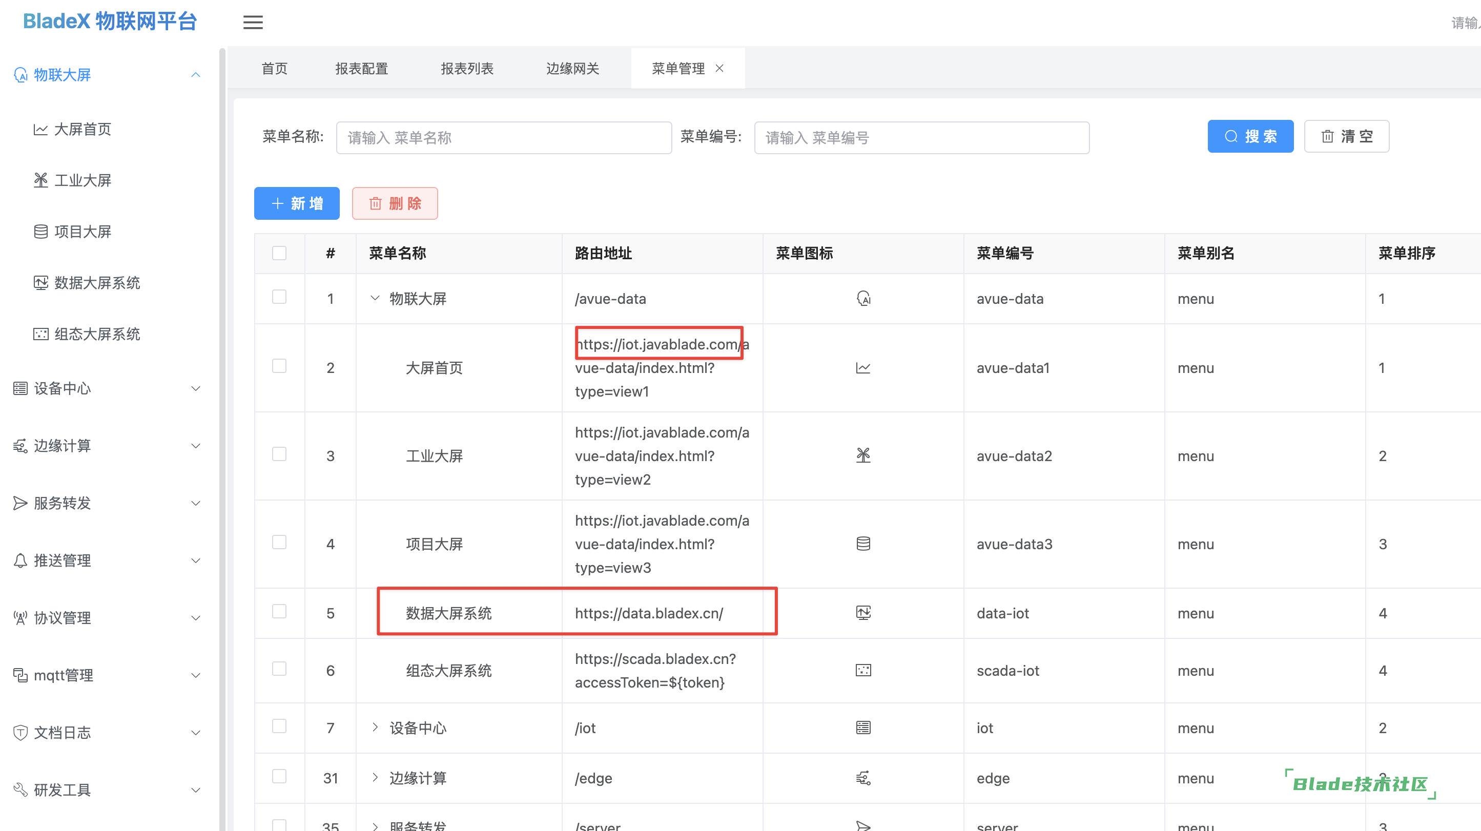Click the 文档日志 shield icon
The image size is (1481, 831).
pyautogui.click(x=20, y=733)
